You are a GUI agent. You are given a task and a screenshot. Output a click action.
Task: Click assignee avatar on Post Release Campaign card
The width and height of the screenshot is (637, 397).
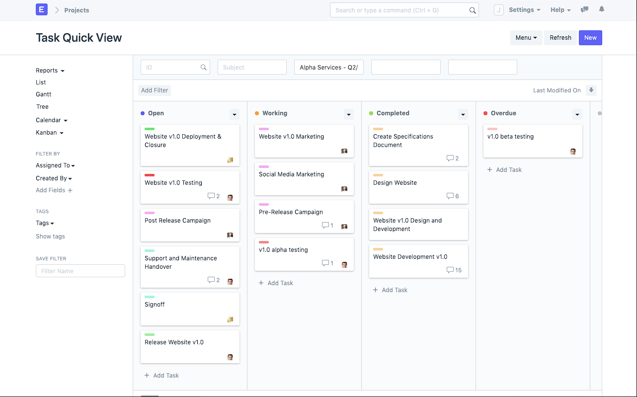pyautogui.click(x=230, y=235)
